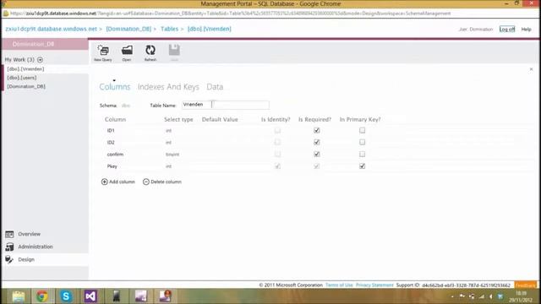
Task: Click the orange Feedback button
Action: click(526, 285)
